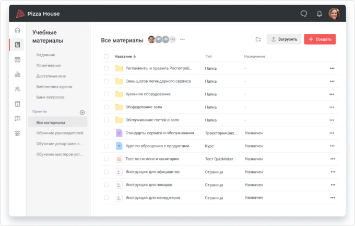Check the Регламенты и правила row checkbox
This screenshot has height=226, width=355.
point(106,68)
